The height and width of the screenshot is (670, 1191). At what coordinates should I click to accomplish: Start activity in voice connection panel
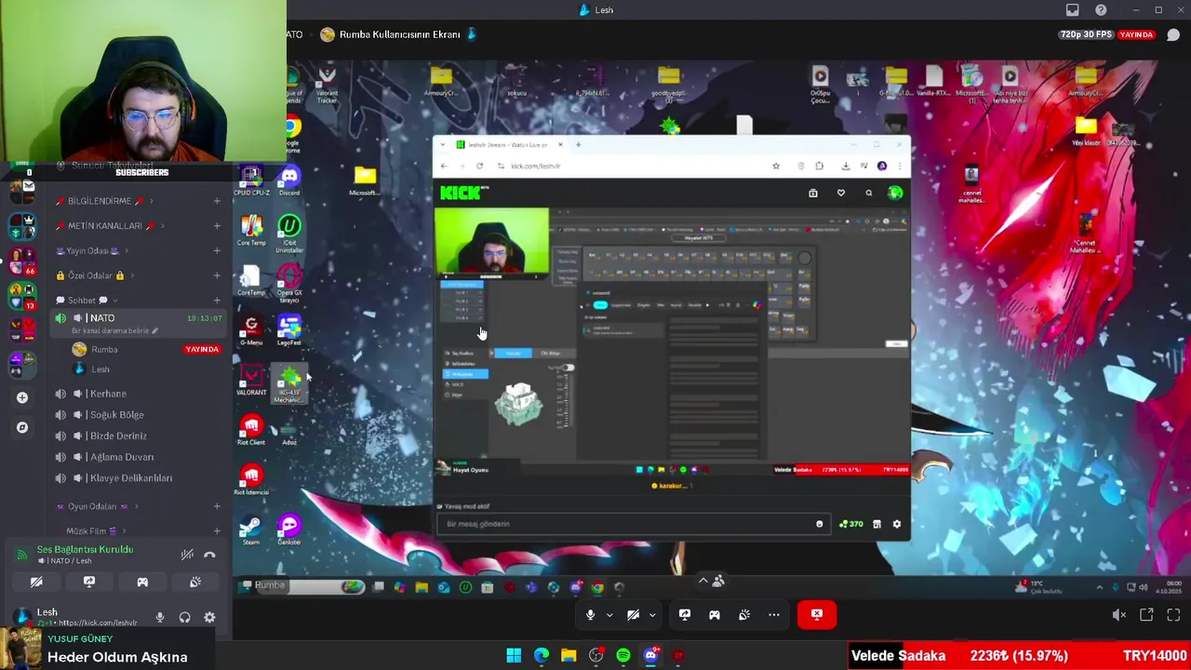142,582
